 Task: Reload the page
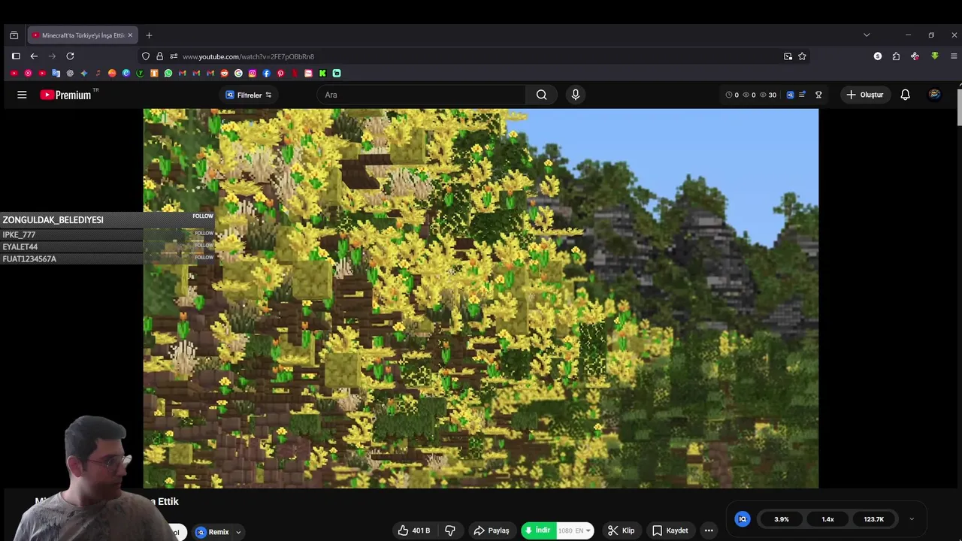coord(70,56)
